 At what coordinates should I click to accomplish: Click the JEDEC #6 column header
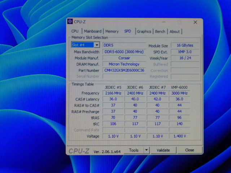point(135,87)
